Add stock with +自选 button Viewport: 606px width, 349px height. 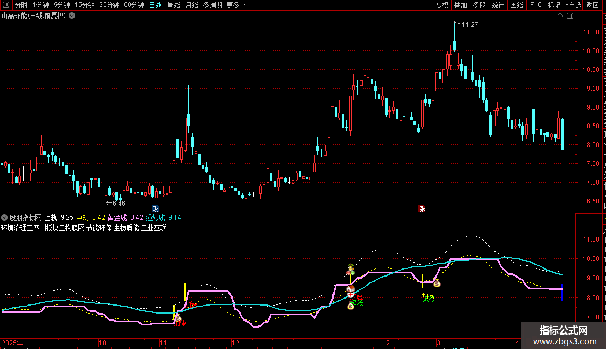click(x=573, y=5)
